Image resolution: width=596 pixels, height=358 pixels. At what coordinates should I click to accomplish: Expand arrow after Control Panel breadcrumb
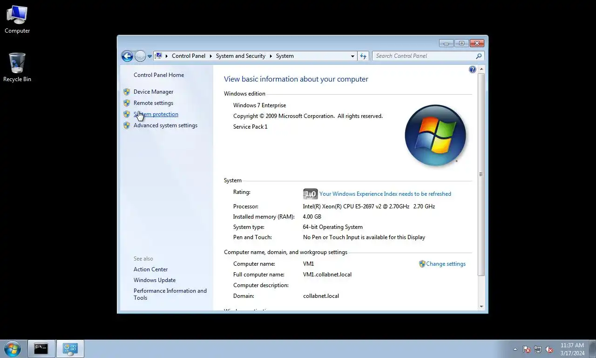[x=210, y=56]
